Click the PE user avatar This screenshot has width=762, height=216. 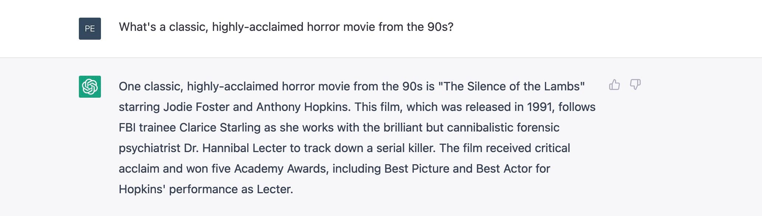pos(90,29)
